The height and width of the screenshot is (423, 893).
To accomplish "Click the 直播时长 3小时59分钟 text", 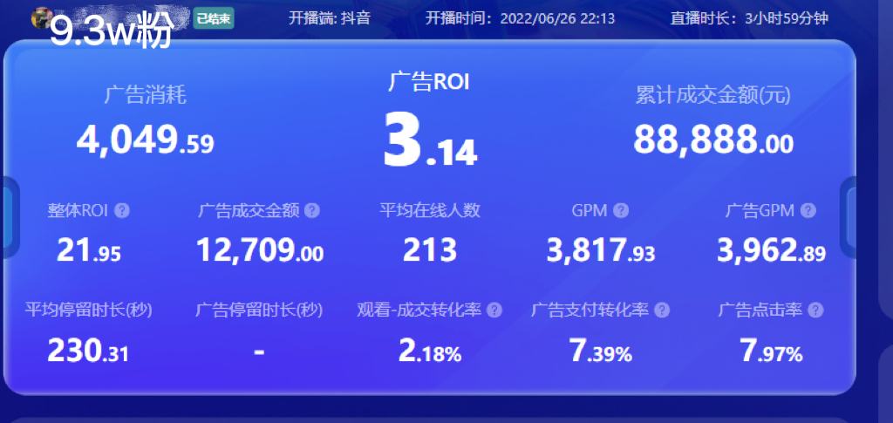I will (749, 18).
